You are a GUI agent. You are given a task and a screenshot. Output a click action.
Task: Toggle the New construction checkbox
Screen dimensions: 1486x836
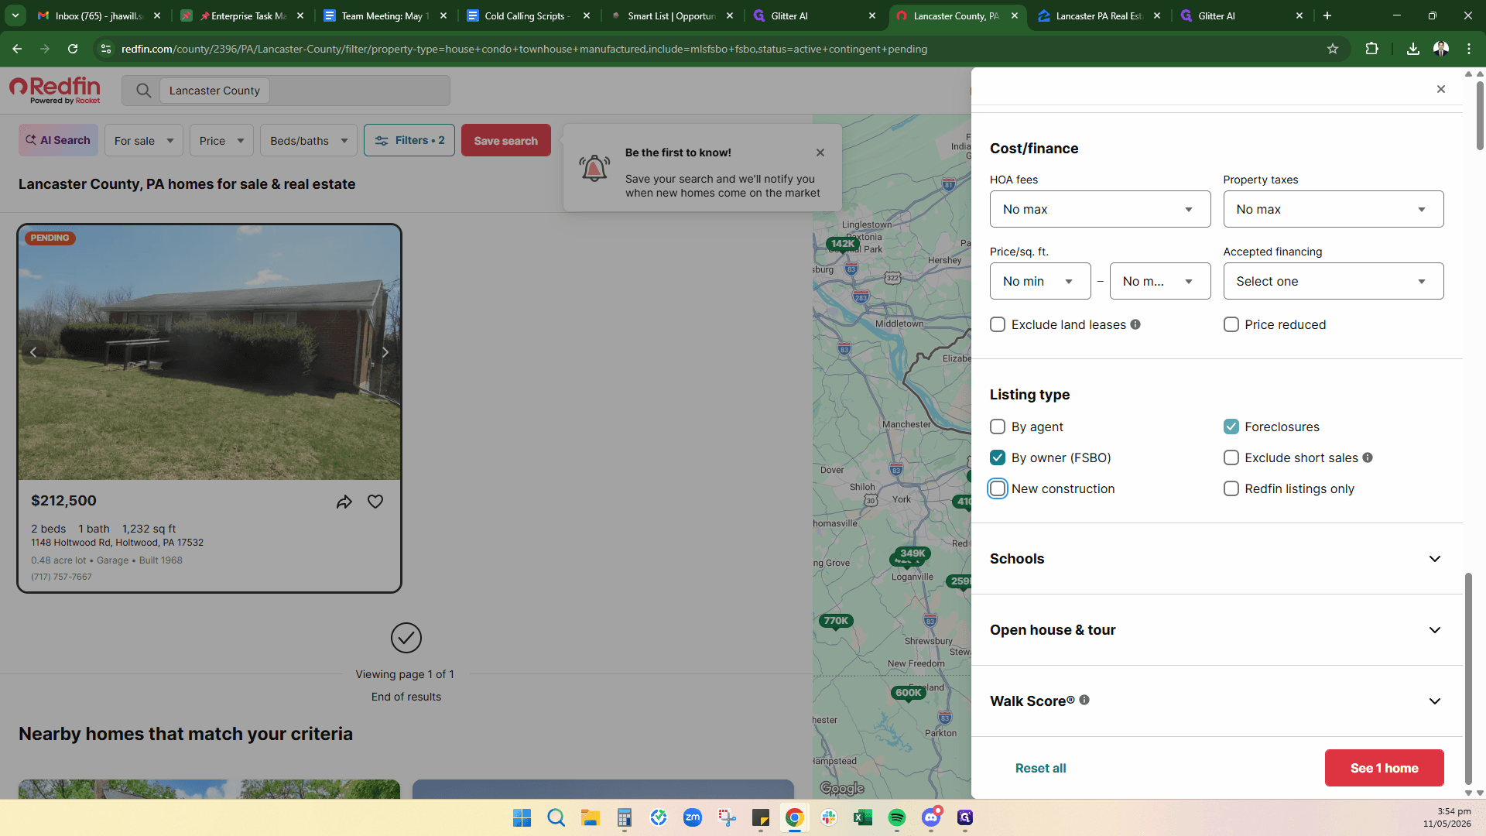(998, 488)
